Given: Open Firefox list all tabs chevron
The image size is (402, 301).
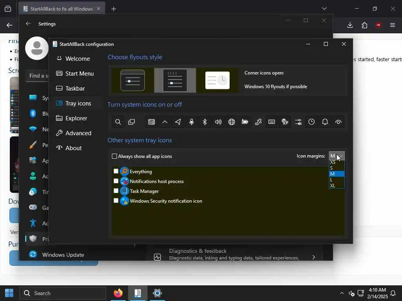Looking at the screenshot, I should 324,9.
